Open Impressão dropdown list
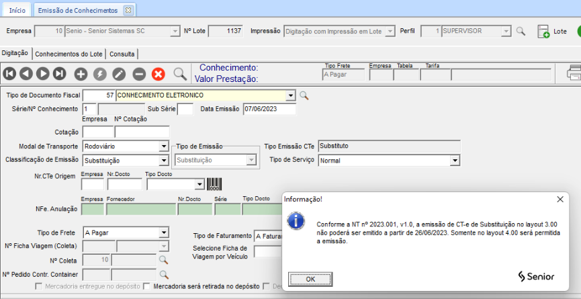This screenshot has width=581, height=299. 390,32
